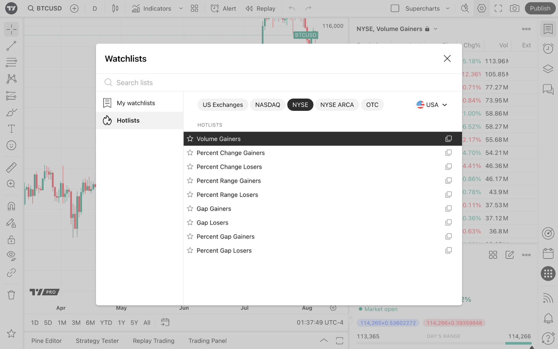
Task: Open the Fibonacci retracement tools
Action: [x=12, y=62]
